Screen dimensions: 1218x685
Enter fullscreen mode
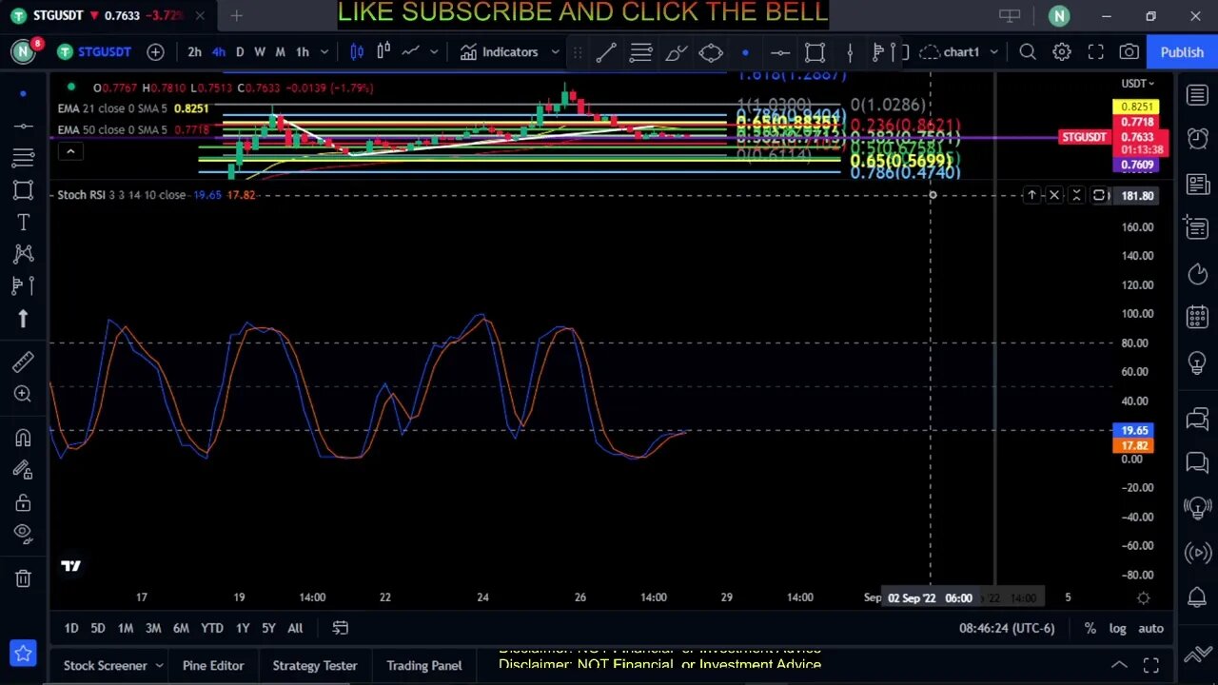(x=1095, y=51)
